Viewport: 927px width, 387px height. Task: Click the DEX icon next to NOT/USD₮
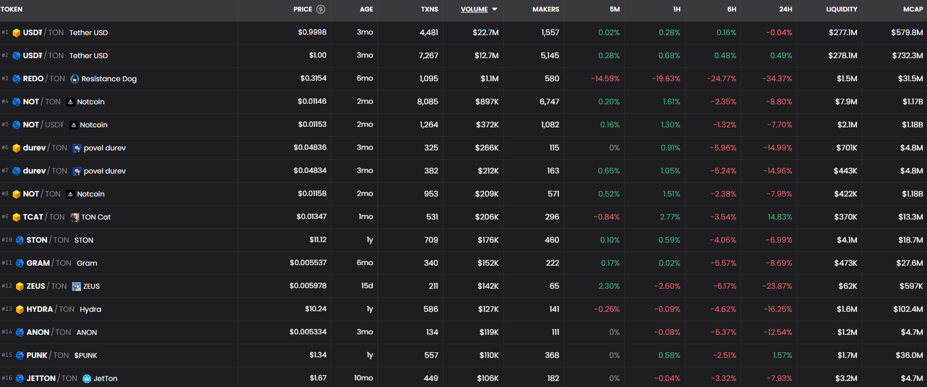[x=17, y=125]
